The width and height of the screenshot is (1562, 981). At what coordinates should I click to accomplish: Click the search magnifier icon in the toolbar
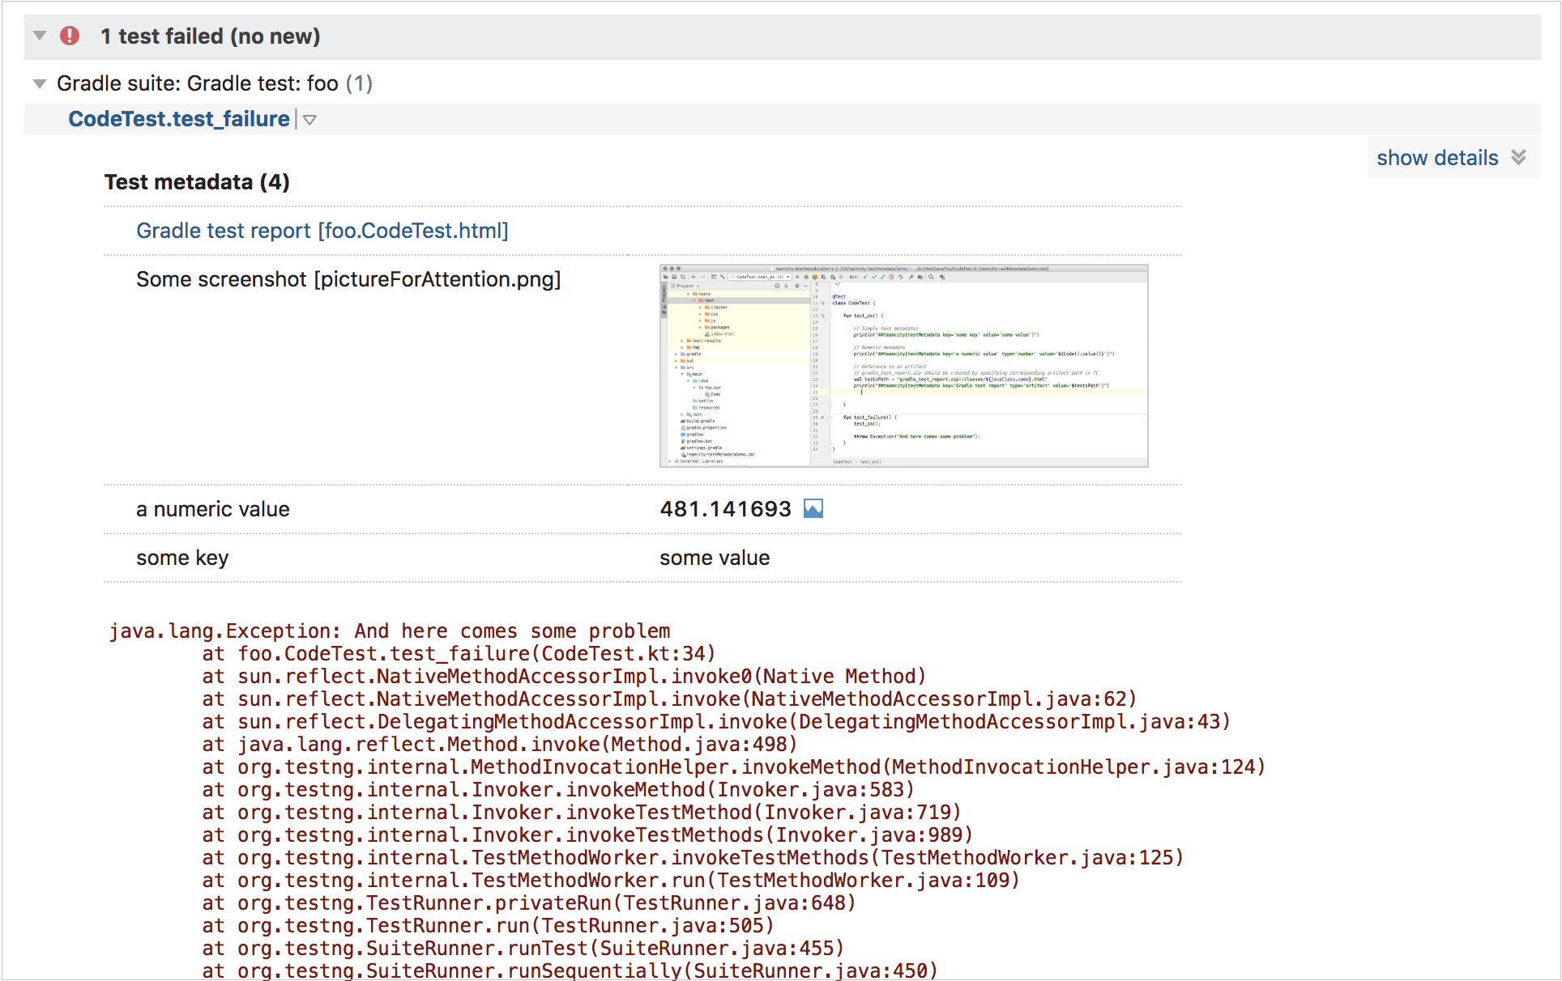pos(931,277)
